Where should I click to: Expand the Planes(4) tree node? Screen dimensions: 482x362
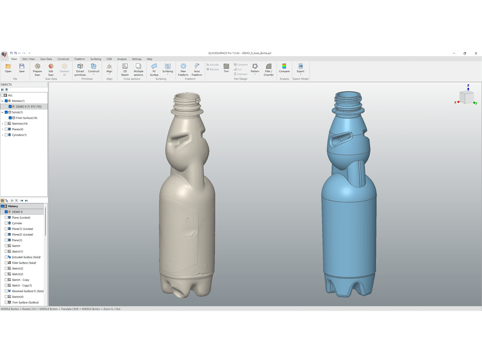[x=2, y=129]
